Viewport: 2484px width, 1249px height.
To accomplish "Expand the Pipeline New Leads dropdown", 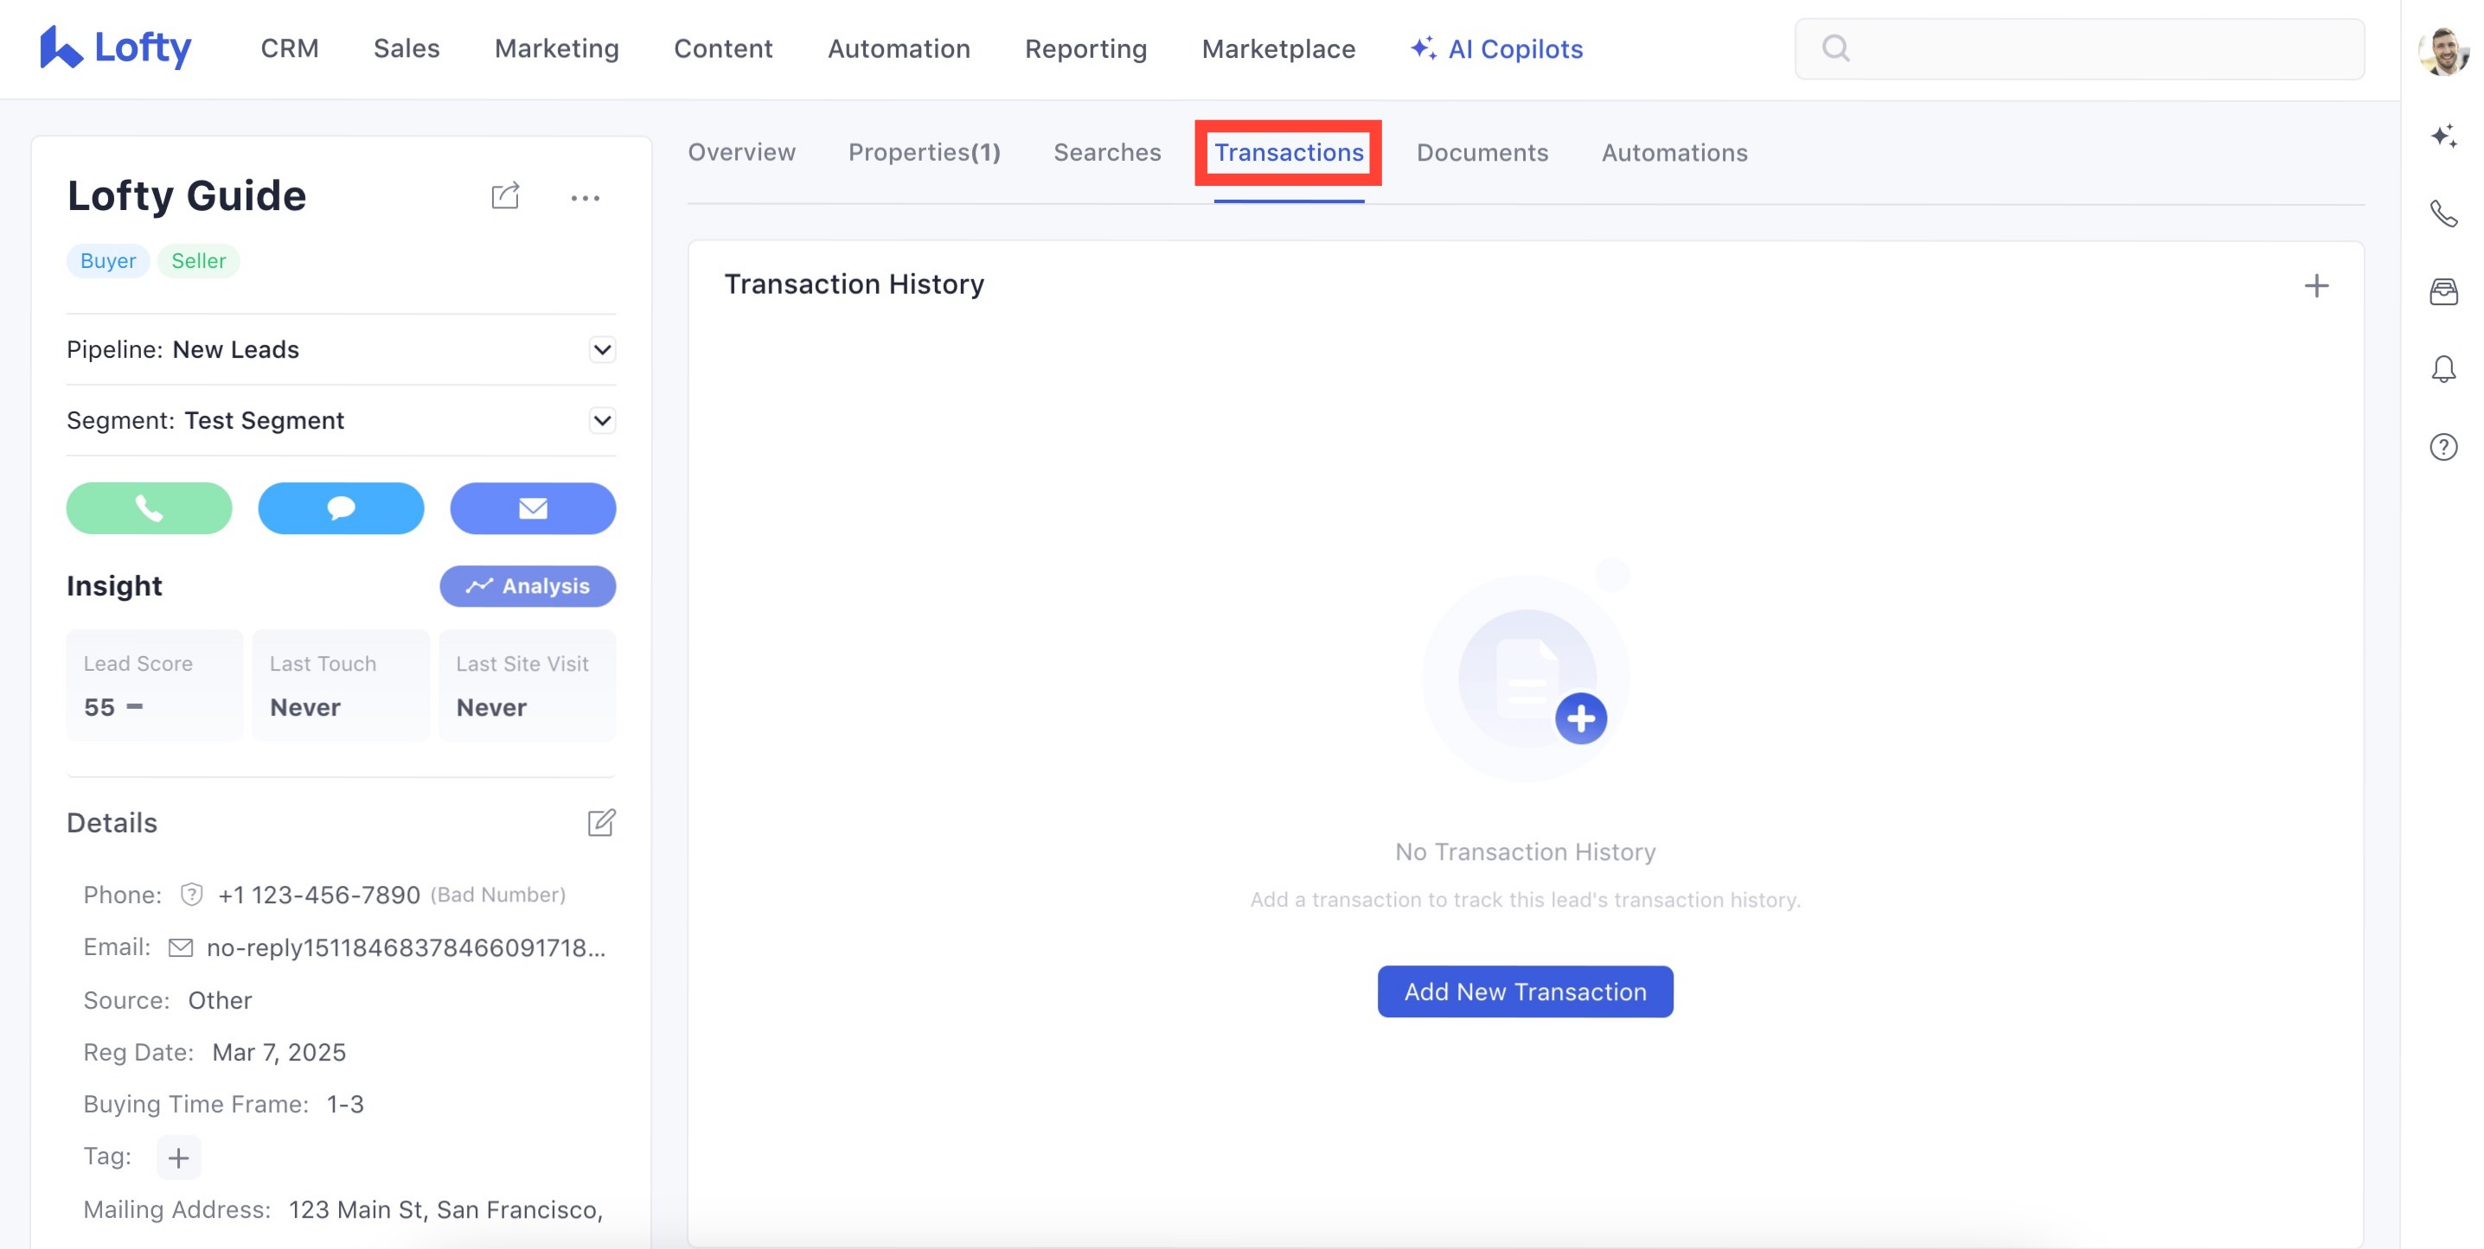I will click(602, 349).
